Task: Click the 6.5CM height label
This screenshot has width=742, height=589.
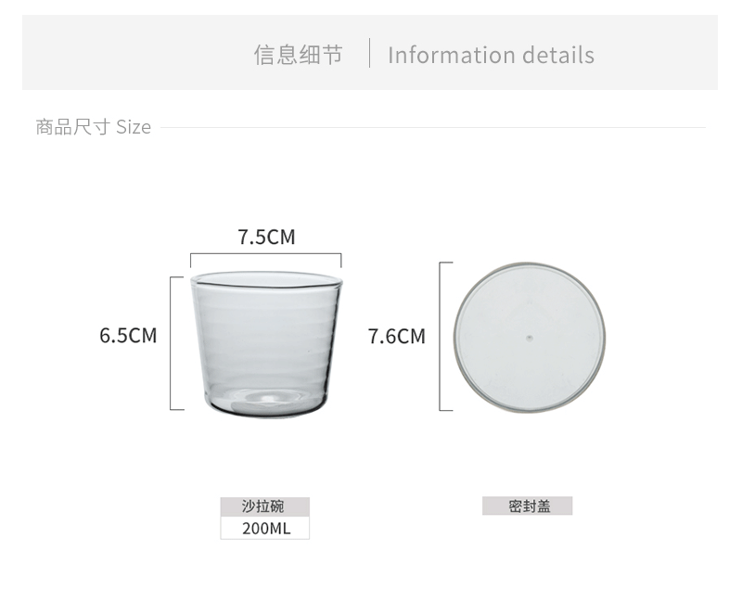Action: [x=128, y=335]
